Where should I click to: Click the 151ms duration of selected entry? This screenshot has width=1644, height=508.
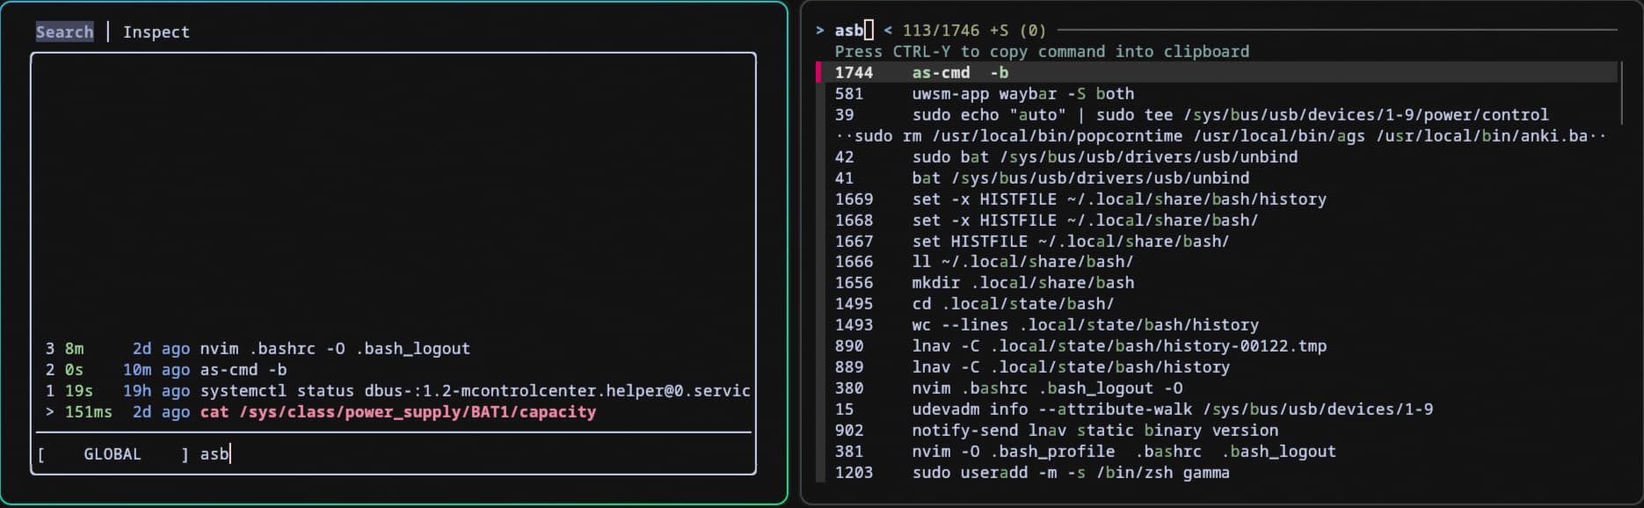coord(88,412)
